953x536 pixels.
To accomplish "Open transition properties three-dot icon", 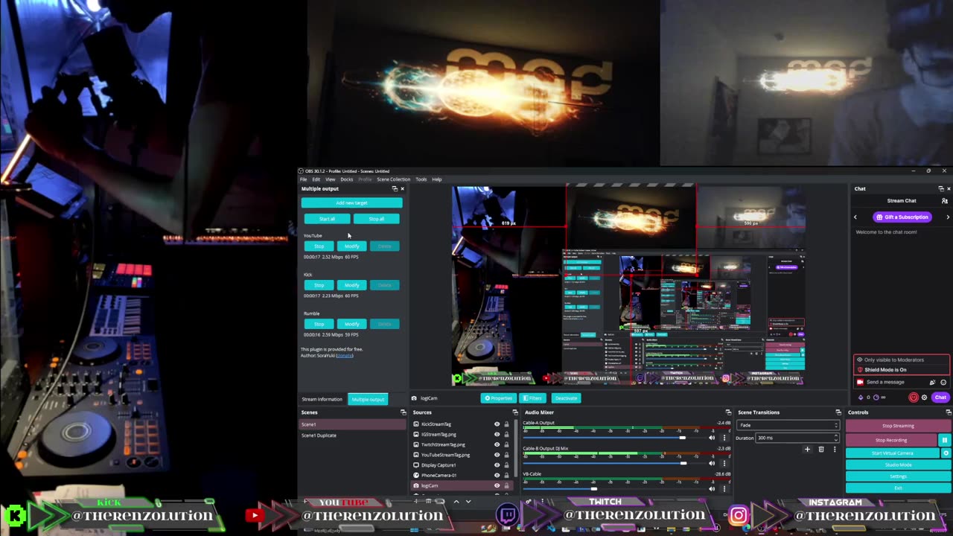I will point(834,449).
